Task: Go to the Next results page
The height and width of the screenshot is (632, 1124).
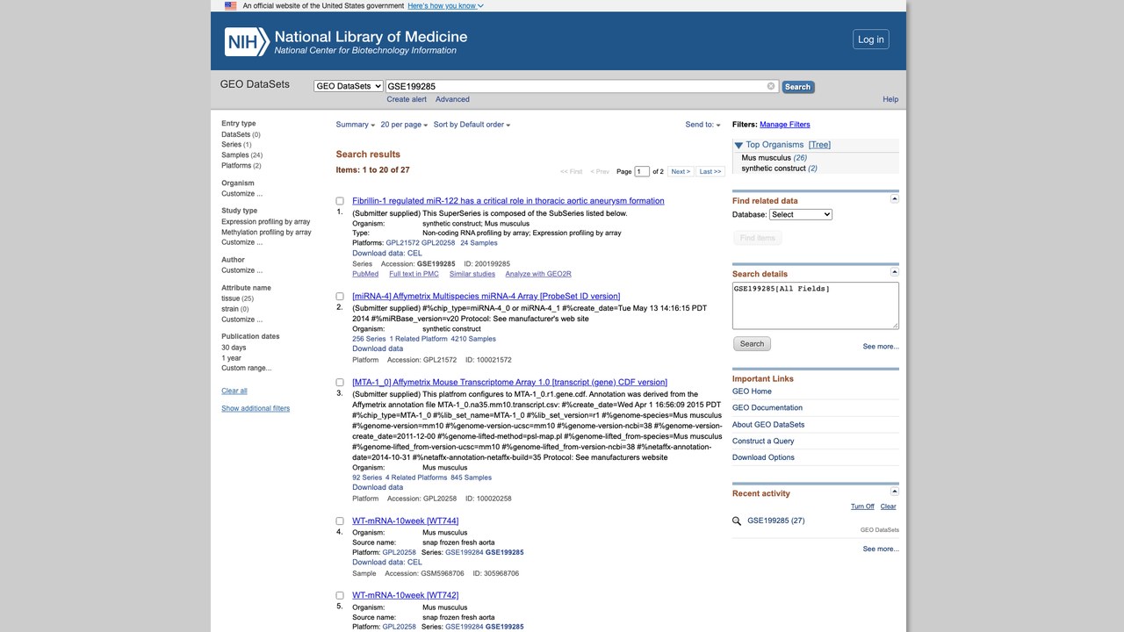Action: point(681,172)
